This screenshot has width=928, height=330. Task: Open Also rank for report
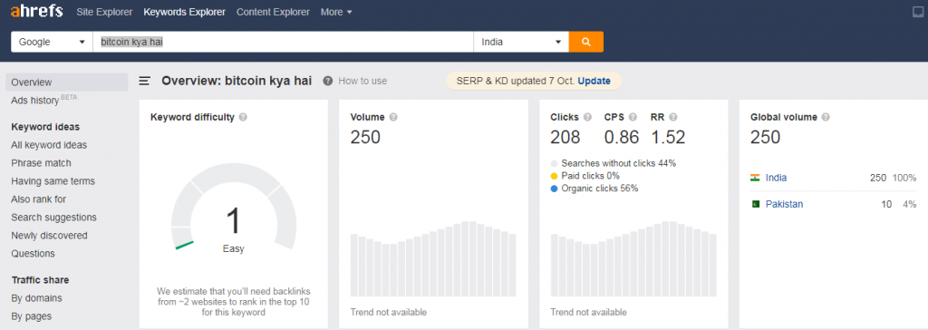(x=38, y=199)
